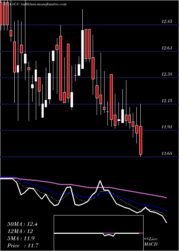Click the 11.68 price level label
This screenshot has width=179, height=251.
166,153
